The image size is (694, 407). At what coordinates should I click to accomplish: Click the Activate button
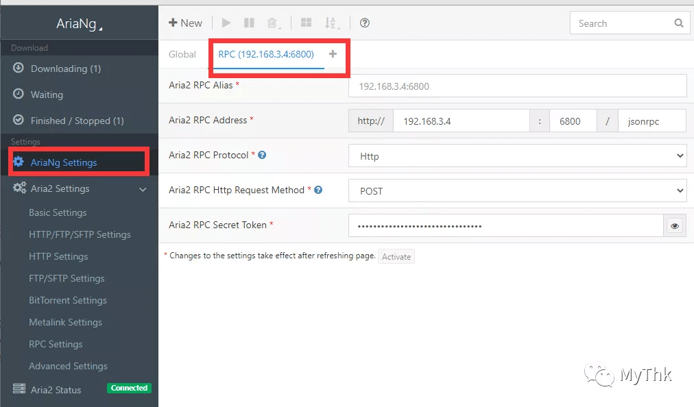396,257
